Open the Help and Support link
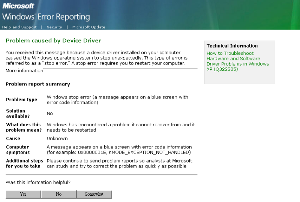The width and height of the screenshot is (300, 202). (x=19, y=27)
